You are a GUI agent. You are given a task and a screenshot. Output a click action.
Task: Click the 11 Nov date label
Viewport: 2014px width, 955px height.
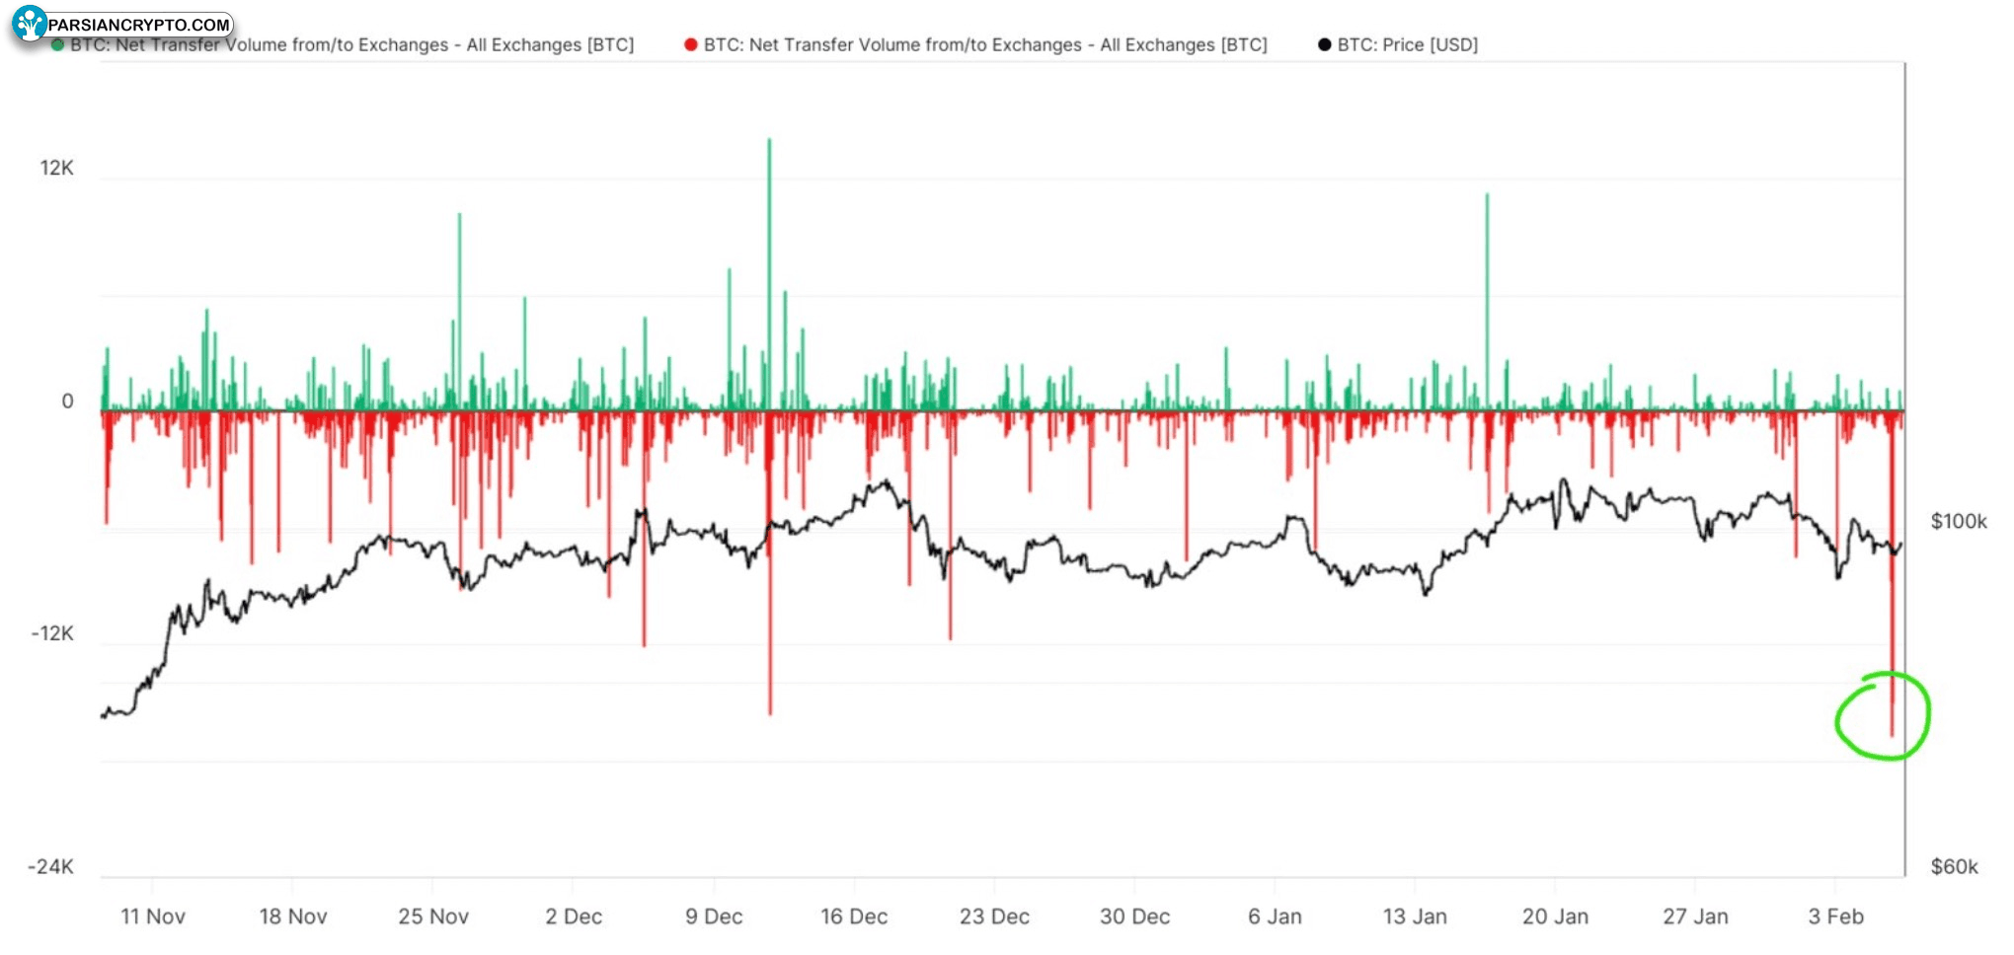click(x=153, y=917)
